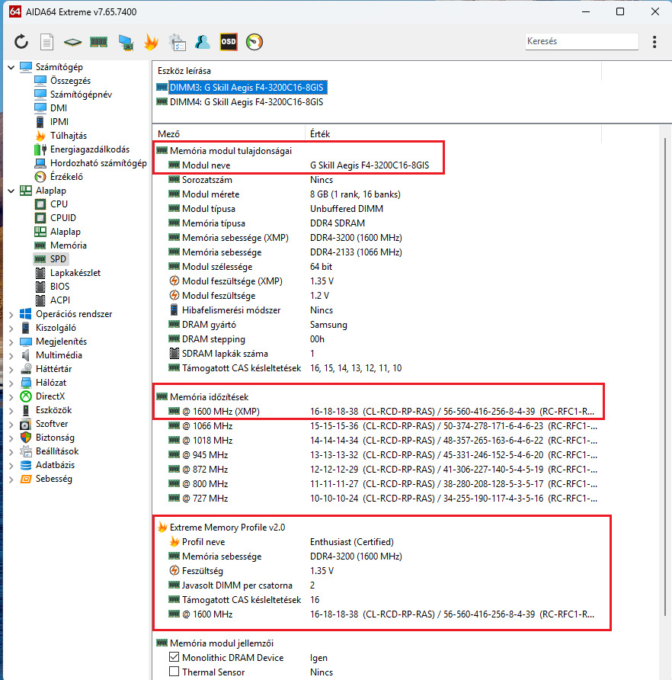The image size is (672, 680).
Task: Click the Adatbázis database icon
Action: [x=26, y=465]
